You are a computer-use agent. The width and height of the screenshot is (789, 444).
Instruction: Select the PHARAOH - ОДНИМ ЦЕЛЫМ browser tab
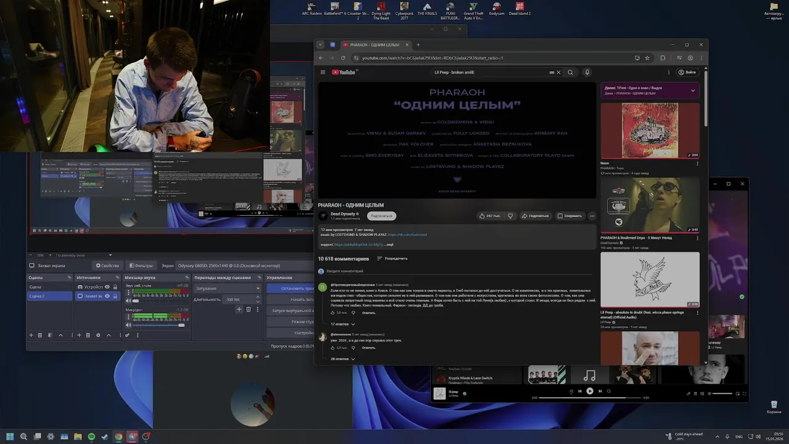(375, 44)
